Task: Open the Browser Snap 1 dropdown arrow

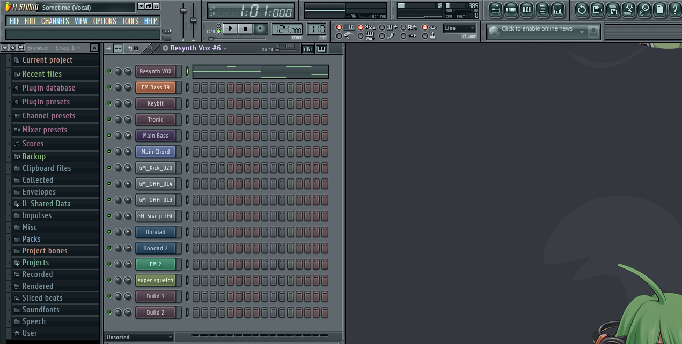Action: (x=79, y=48)
